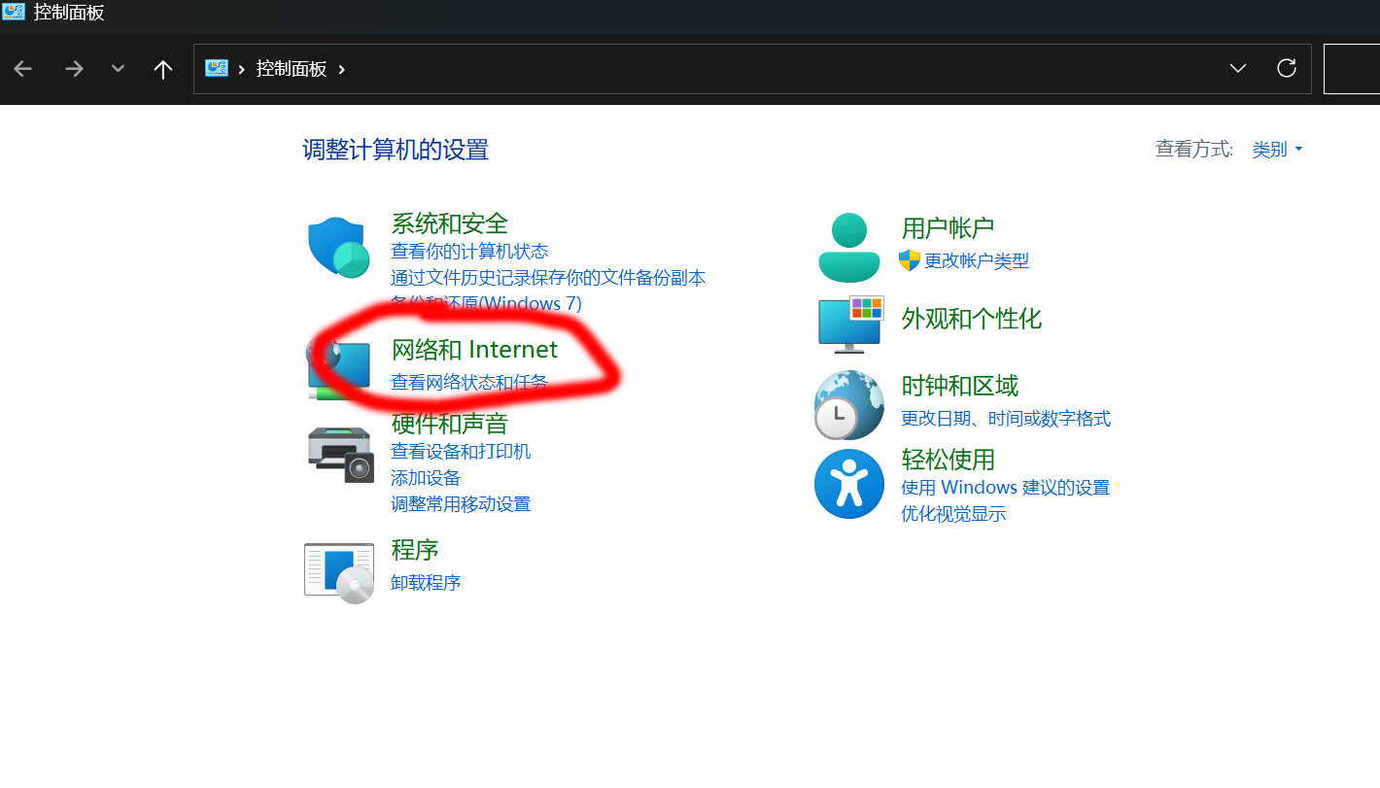Image resolution: width=1380 pixels, height=788 pixels.
Task: Click the System and Security shield icon
Action: (338, 248)
